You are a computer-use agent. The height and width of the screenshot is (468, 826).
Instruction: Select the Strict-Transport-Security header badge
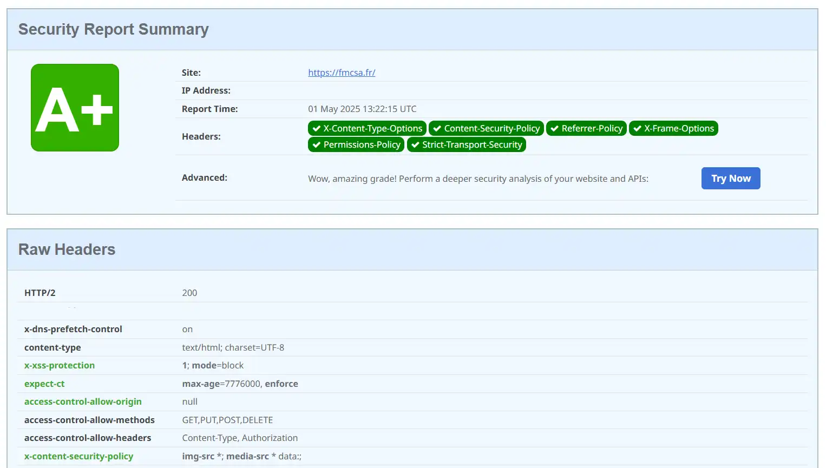(467, 144)
